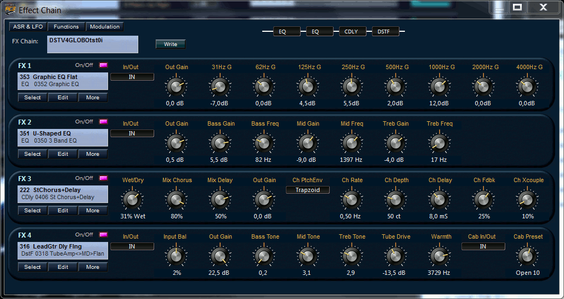
Task: Click the first EQ block in chain diagram
Action: (x=282, y=31)
